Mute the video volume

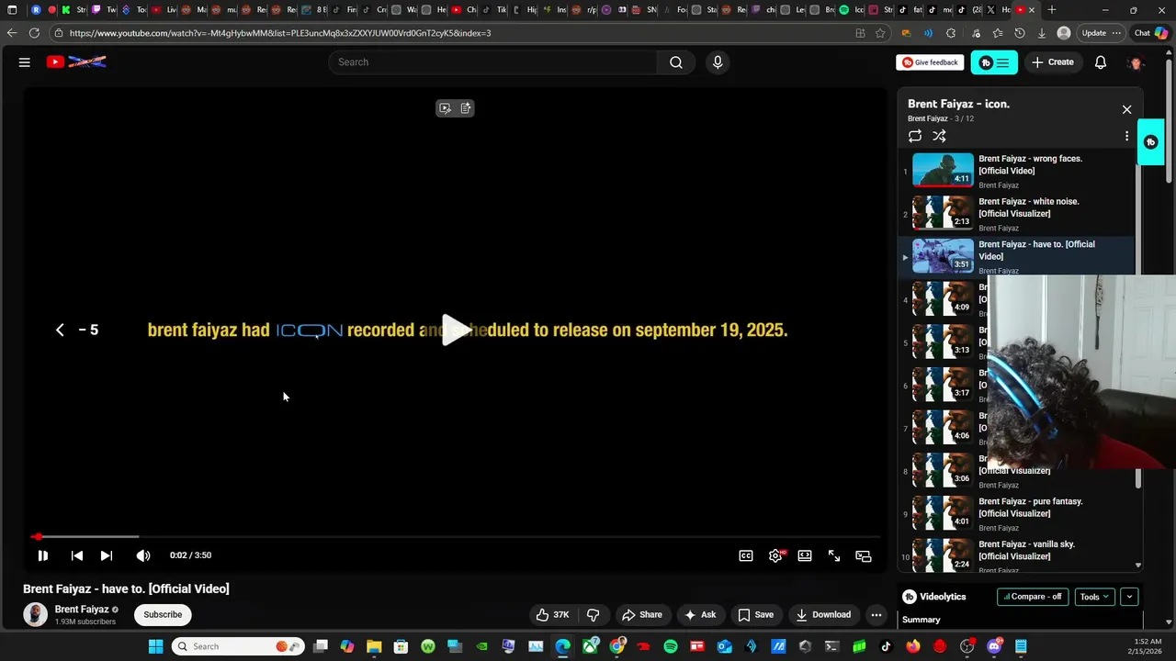[x=143, y=555]
